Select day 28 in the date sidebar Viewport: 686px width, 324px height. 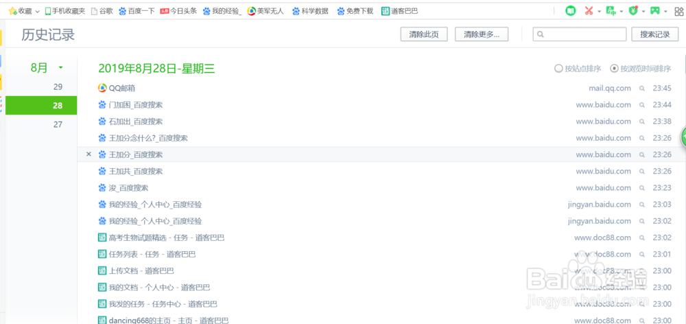(x=41, y=106)
